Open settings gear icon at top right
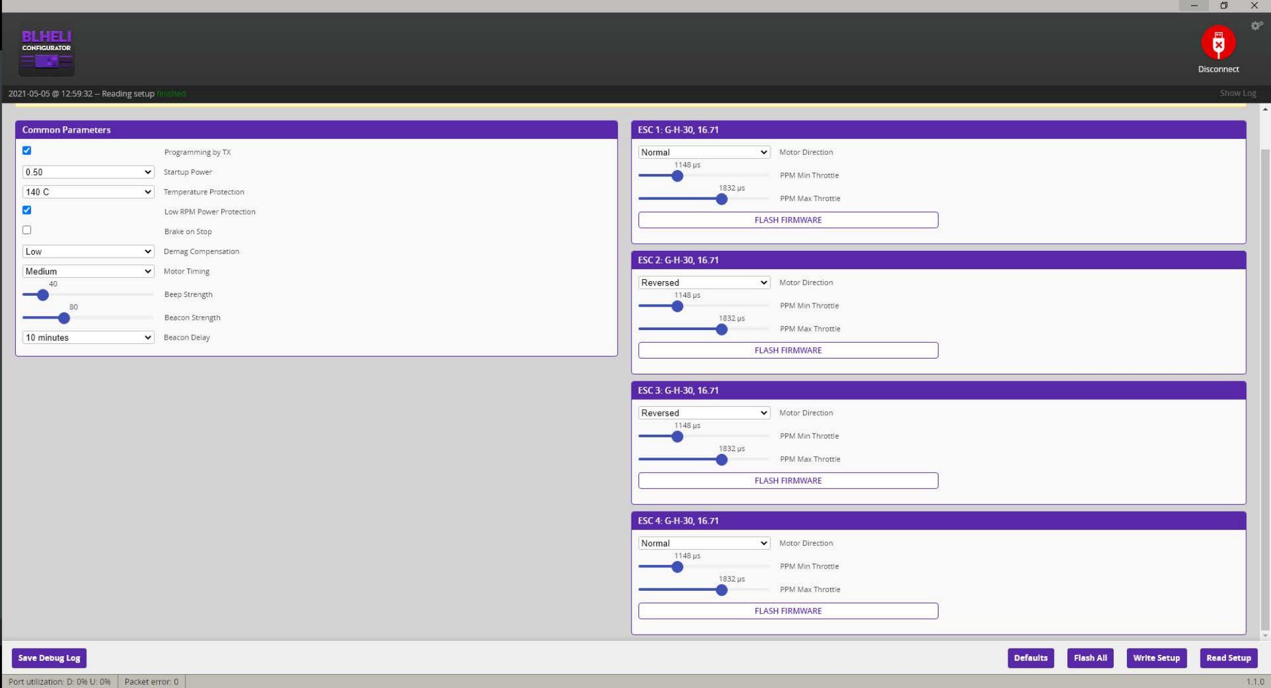Screen dimensions: 1271x688 coord(1256,26)
